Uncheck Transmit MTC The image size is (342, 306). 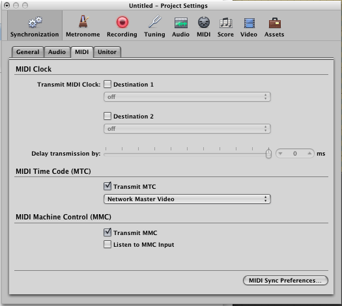click(x=107, y=186)
